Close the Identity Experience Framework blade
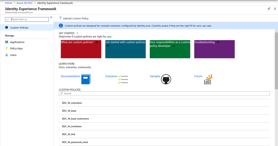The height and width of the screenshot is (146, 278). pyautogui.click(x=275, y=9)
